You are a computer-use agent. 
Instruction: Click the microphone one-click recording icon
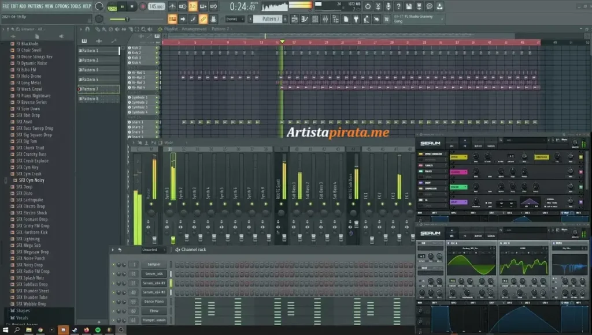388,6
